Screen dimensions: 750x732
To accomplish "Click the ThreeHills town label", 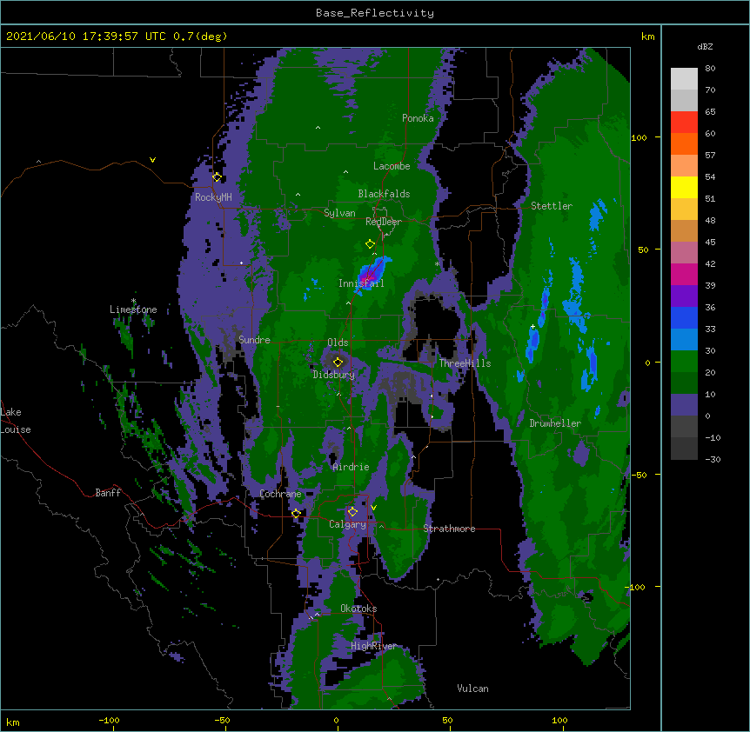I will click(x=465, y=363).
